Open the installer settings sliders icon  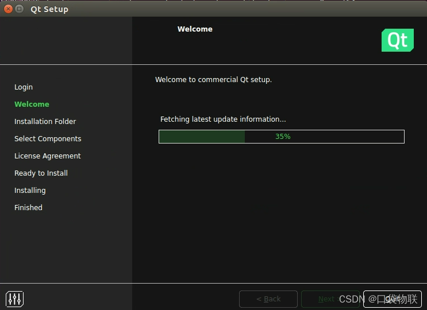coord(14,299)
